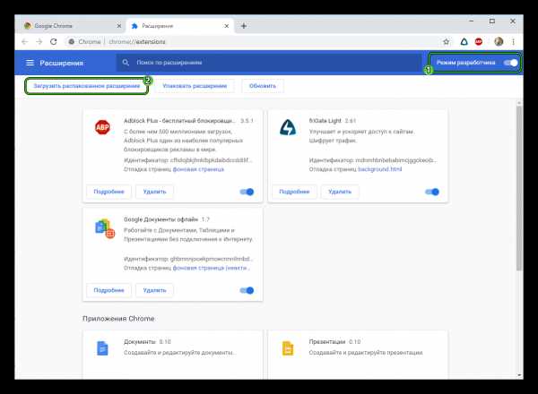
Task: Click the Приложения Chrome heading
Action: click(x=118, y=319)
